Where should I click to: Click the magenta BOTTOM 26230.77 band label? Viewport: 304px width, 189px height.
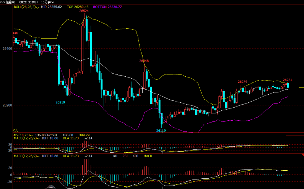coord(107,7)
